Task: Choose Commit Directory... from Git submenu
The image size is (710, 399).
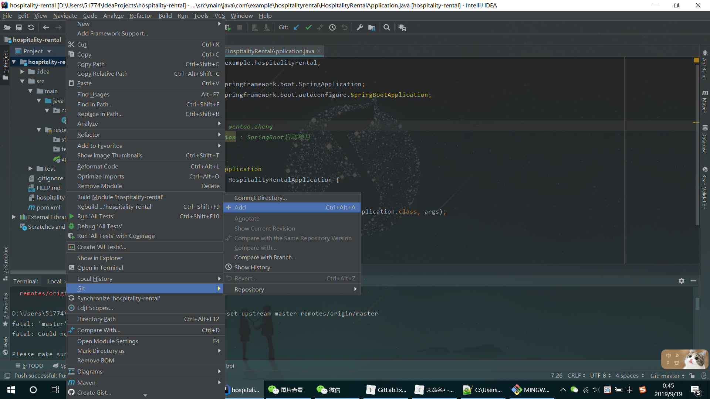Action: point(260,198)
